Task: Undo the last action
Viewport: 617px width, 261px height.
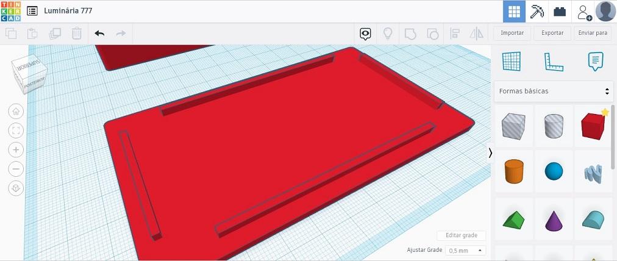Action: [99, 34]
